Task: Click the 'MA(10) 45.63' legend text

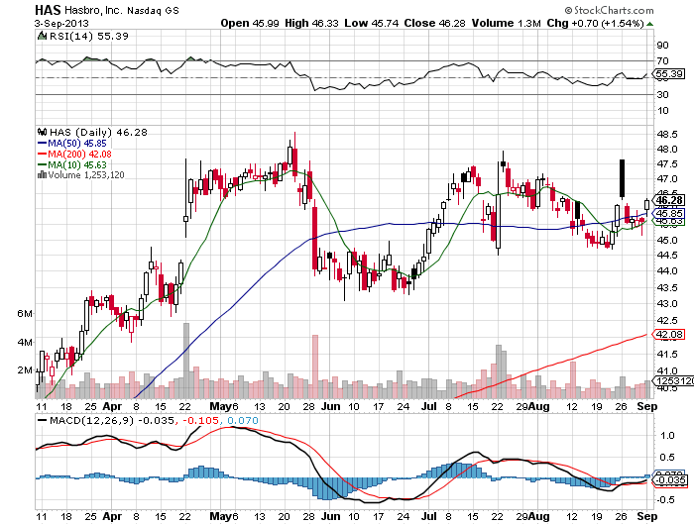Action: (77, 164)
